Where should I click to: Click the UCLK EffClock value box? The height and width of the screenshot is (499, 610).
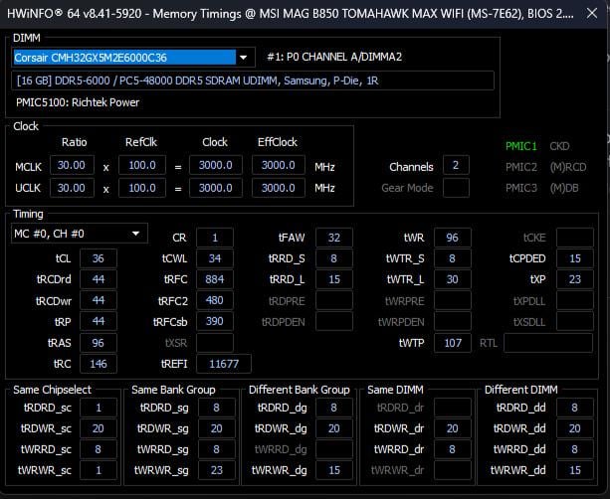[x=282, y=187]
